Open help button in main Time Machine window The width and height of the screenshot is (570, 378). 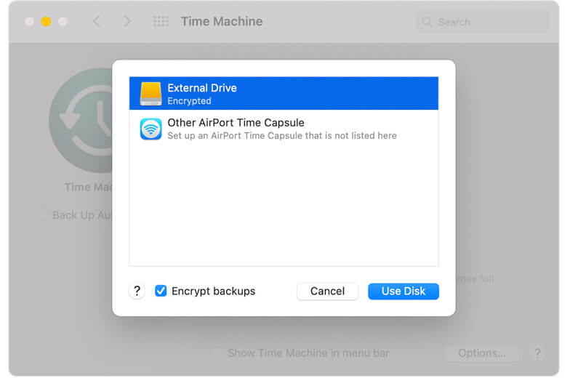(x=538, y=353)
